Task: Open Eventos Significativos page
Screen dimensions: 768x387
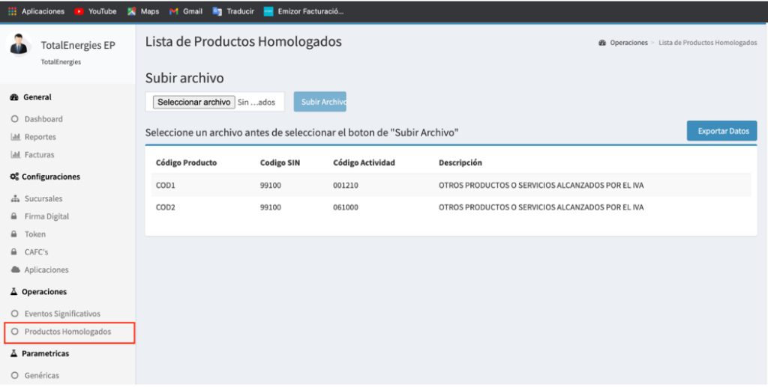Action: click(x=62, y=314)
